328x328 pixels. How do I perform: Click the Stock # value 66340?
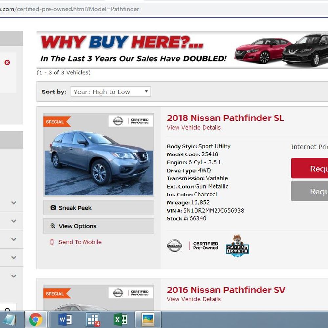(198, 218)
